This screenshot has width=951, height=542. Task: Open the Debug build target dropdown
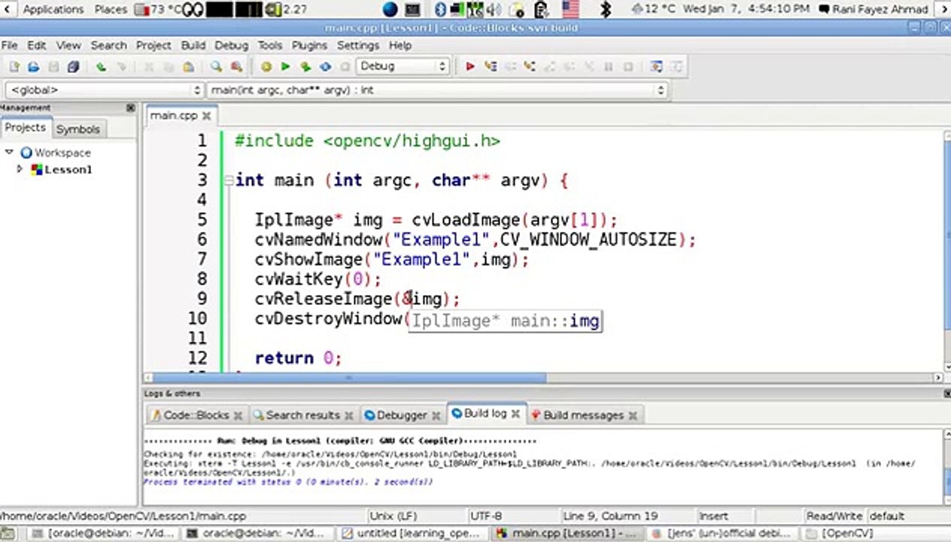tap(403, 66)
